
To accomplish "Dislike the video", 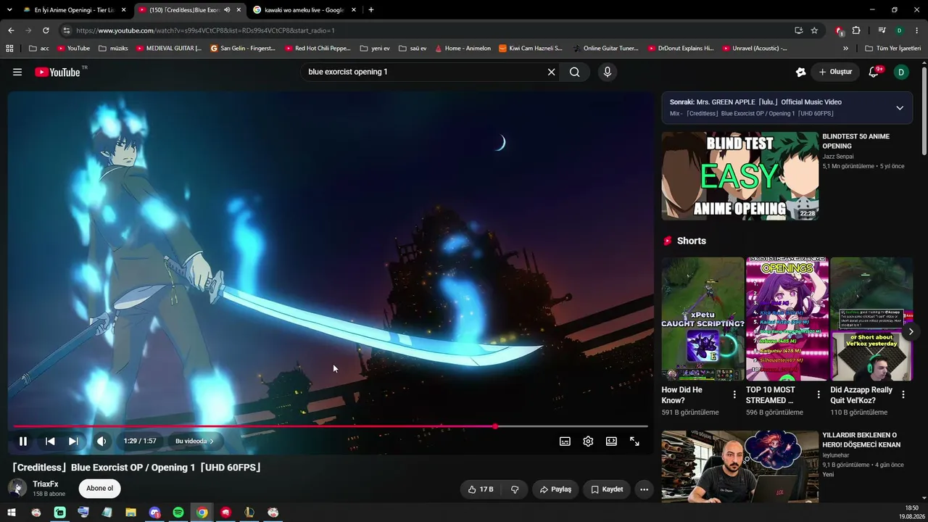I will pyautogui.click(x=515, y=489).
